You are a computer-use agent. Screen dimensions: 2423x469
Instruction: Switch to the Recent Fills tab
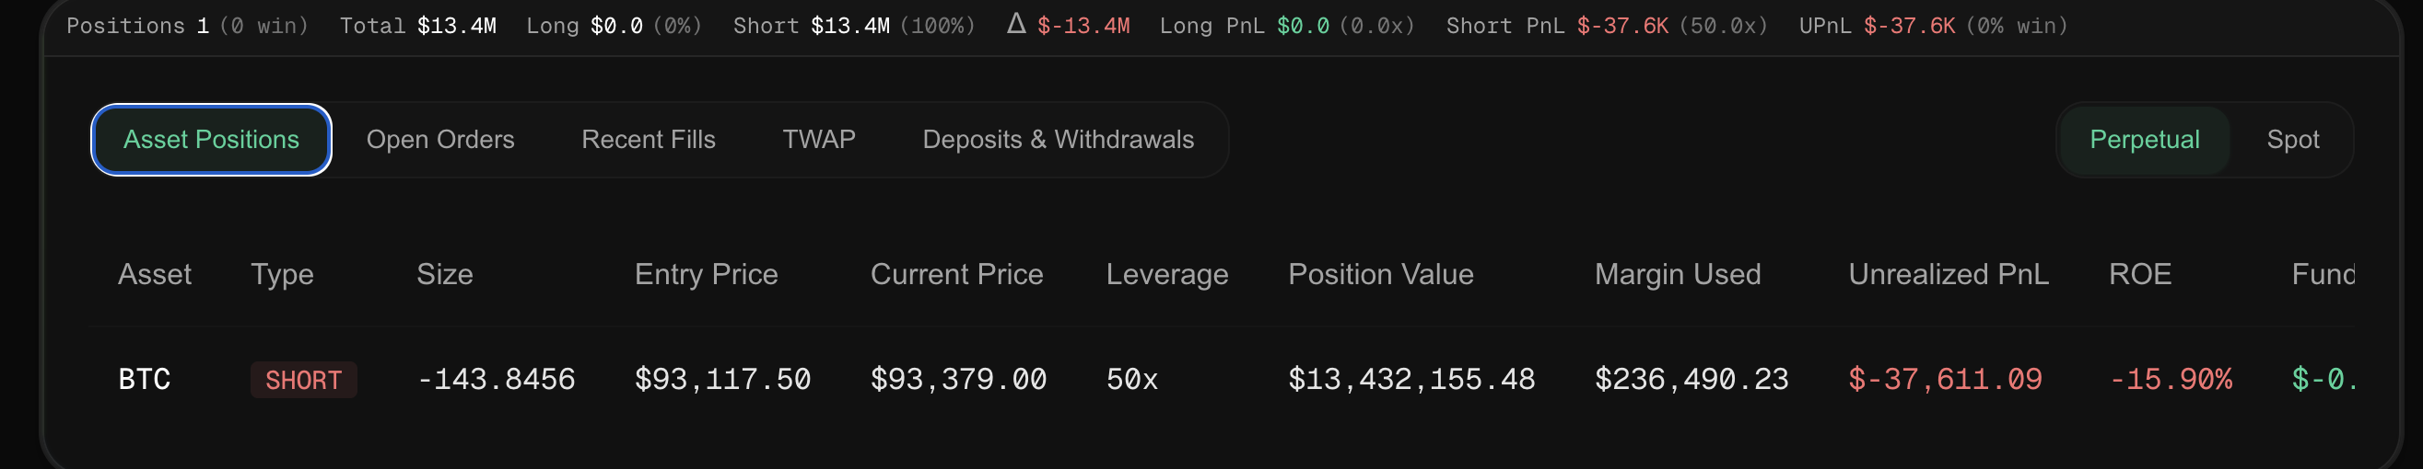pyautogui.click(x=648, y=140)
